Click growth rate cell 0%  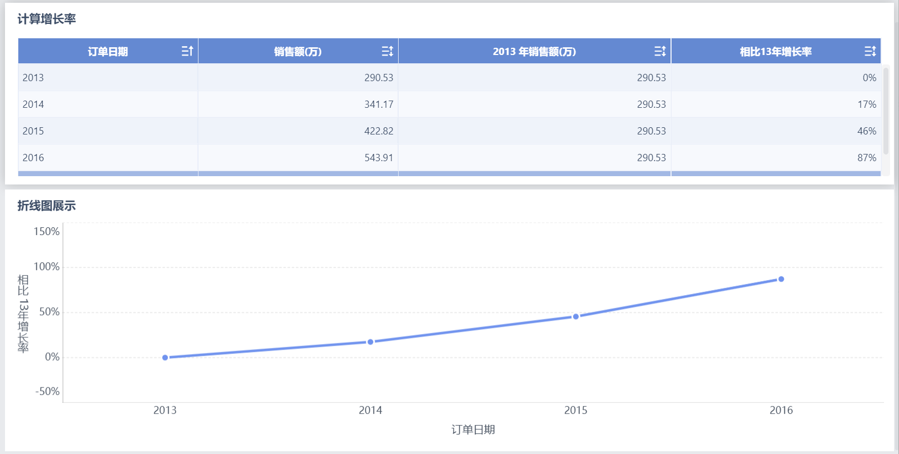(x=776, y=78)
